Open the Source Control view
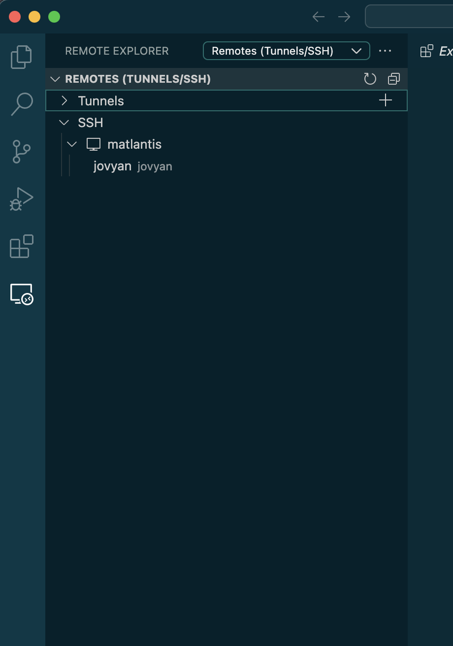Image resolution: width=453 pixels, height=646 pixels. click(x=22, y=152)
